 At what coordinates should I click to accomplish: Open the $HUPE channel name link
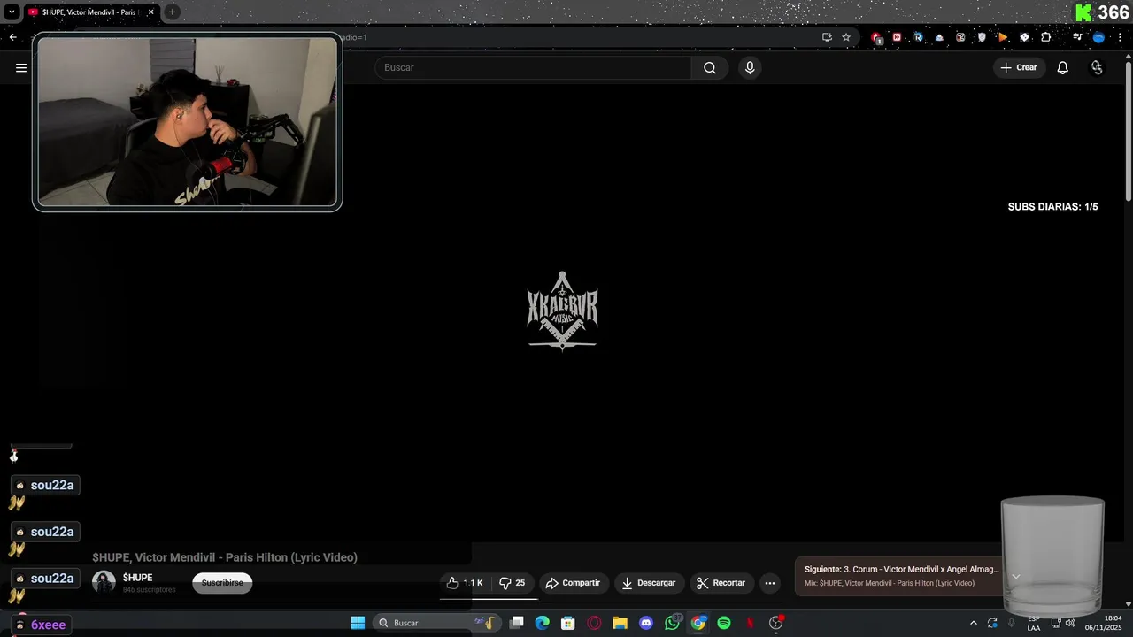(137, 578)
